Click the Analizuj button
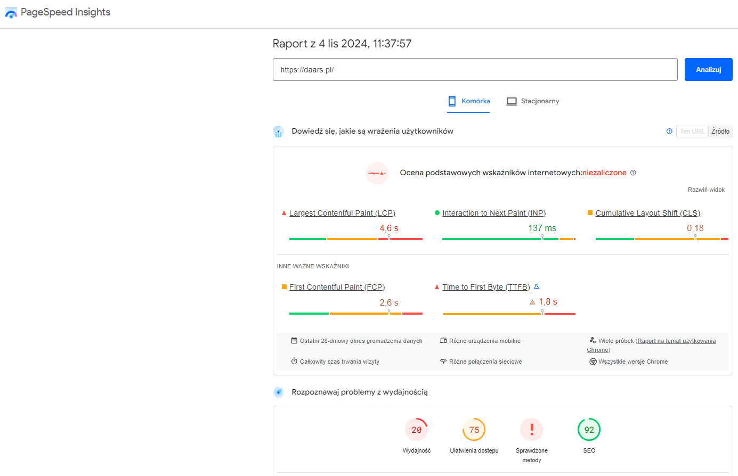 tap(709, 70)
